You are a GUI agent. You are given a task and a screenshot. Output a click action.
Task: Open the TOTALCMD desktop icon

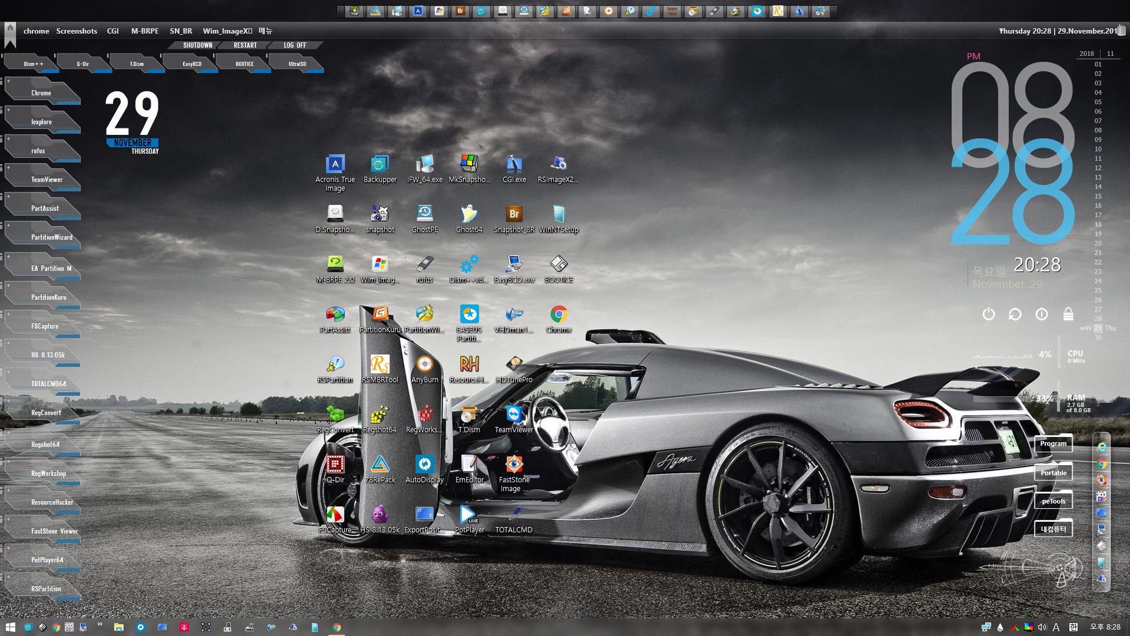514,519
